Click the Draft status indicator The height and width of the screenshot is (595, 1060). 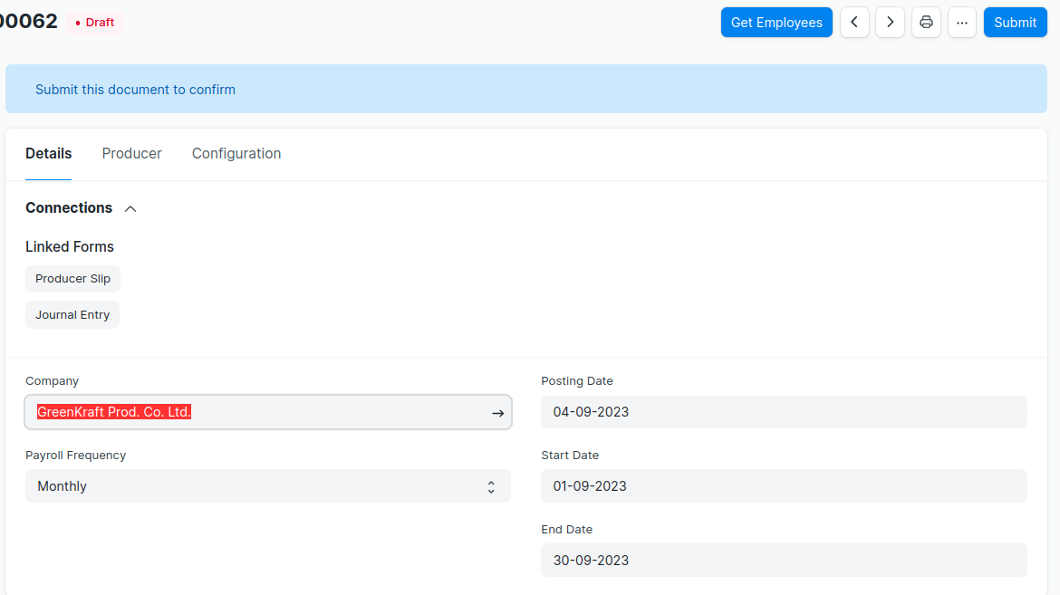pos(95,23)
